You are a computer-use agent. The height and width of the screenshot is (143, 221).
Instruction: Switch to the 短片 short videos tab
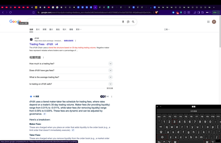[x=65, y=29]
